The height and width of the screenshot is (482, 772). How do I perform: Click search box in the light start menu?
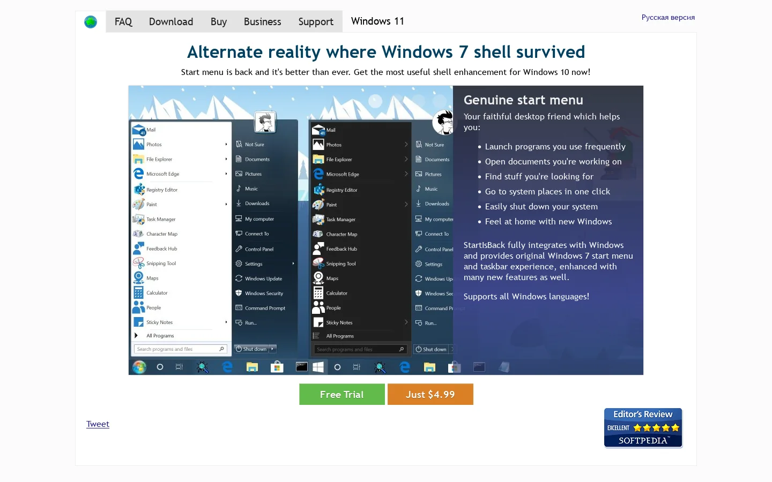coord(180,349)
